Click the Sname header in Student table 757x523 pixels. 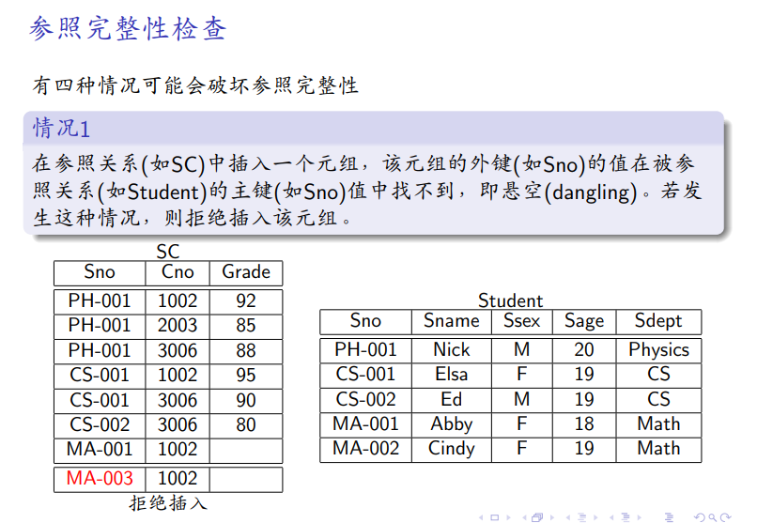click(x=451, y=321)
